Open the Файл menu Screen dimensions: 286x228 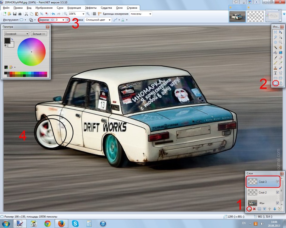click(6, 8)
